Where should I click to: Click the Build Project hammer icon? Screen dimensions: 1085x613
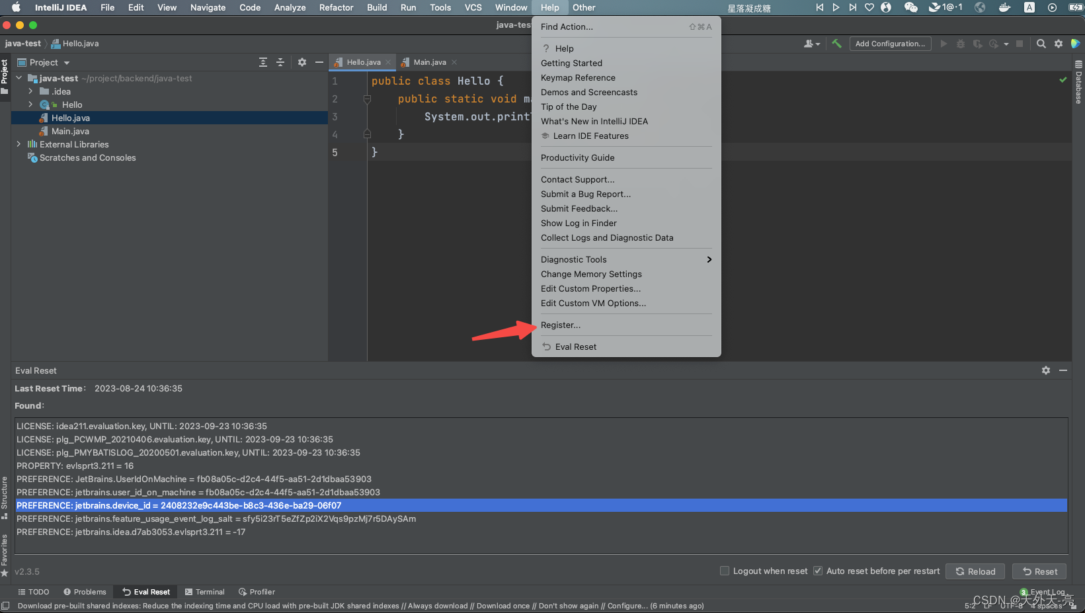tap(836, 44)
